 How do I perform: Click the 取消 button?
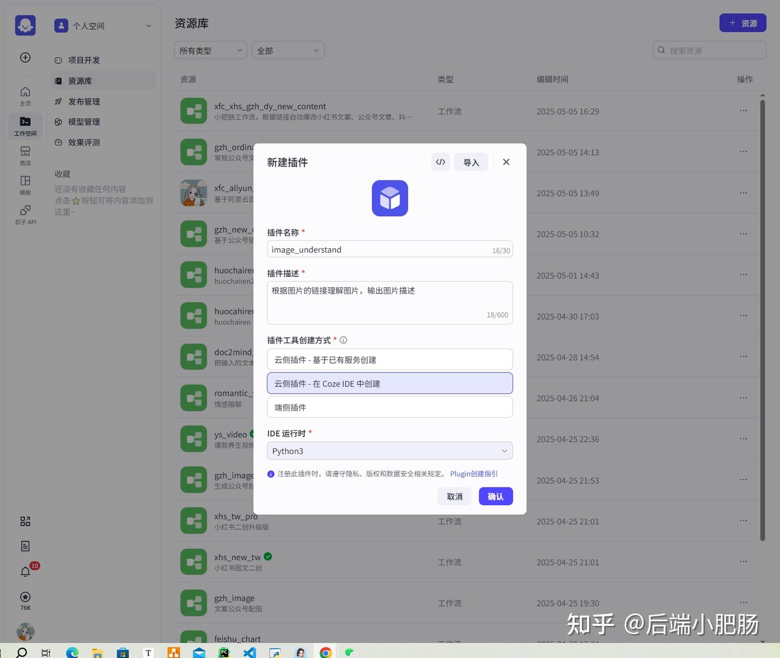click(x=454, y=496)
